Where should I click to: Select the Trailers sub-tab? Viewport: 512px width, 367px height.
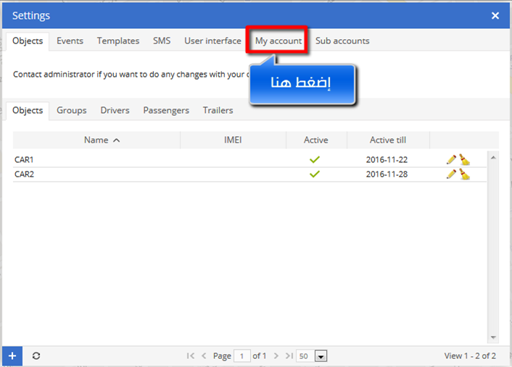[218, 111]
